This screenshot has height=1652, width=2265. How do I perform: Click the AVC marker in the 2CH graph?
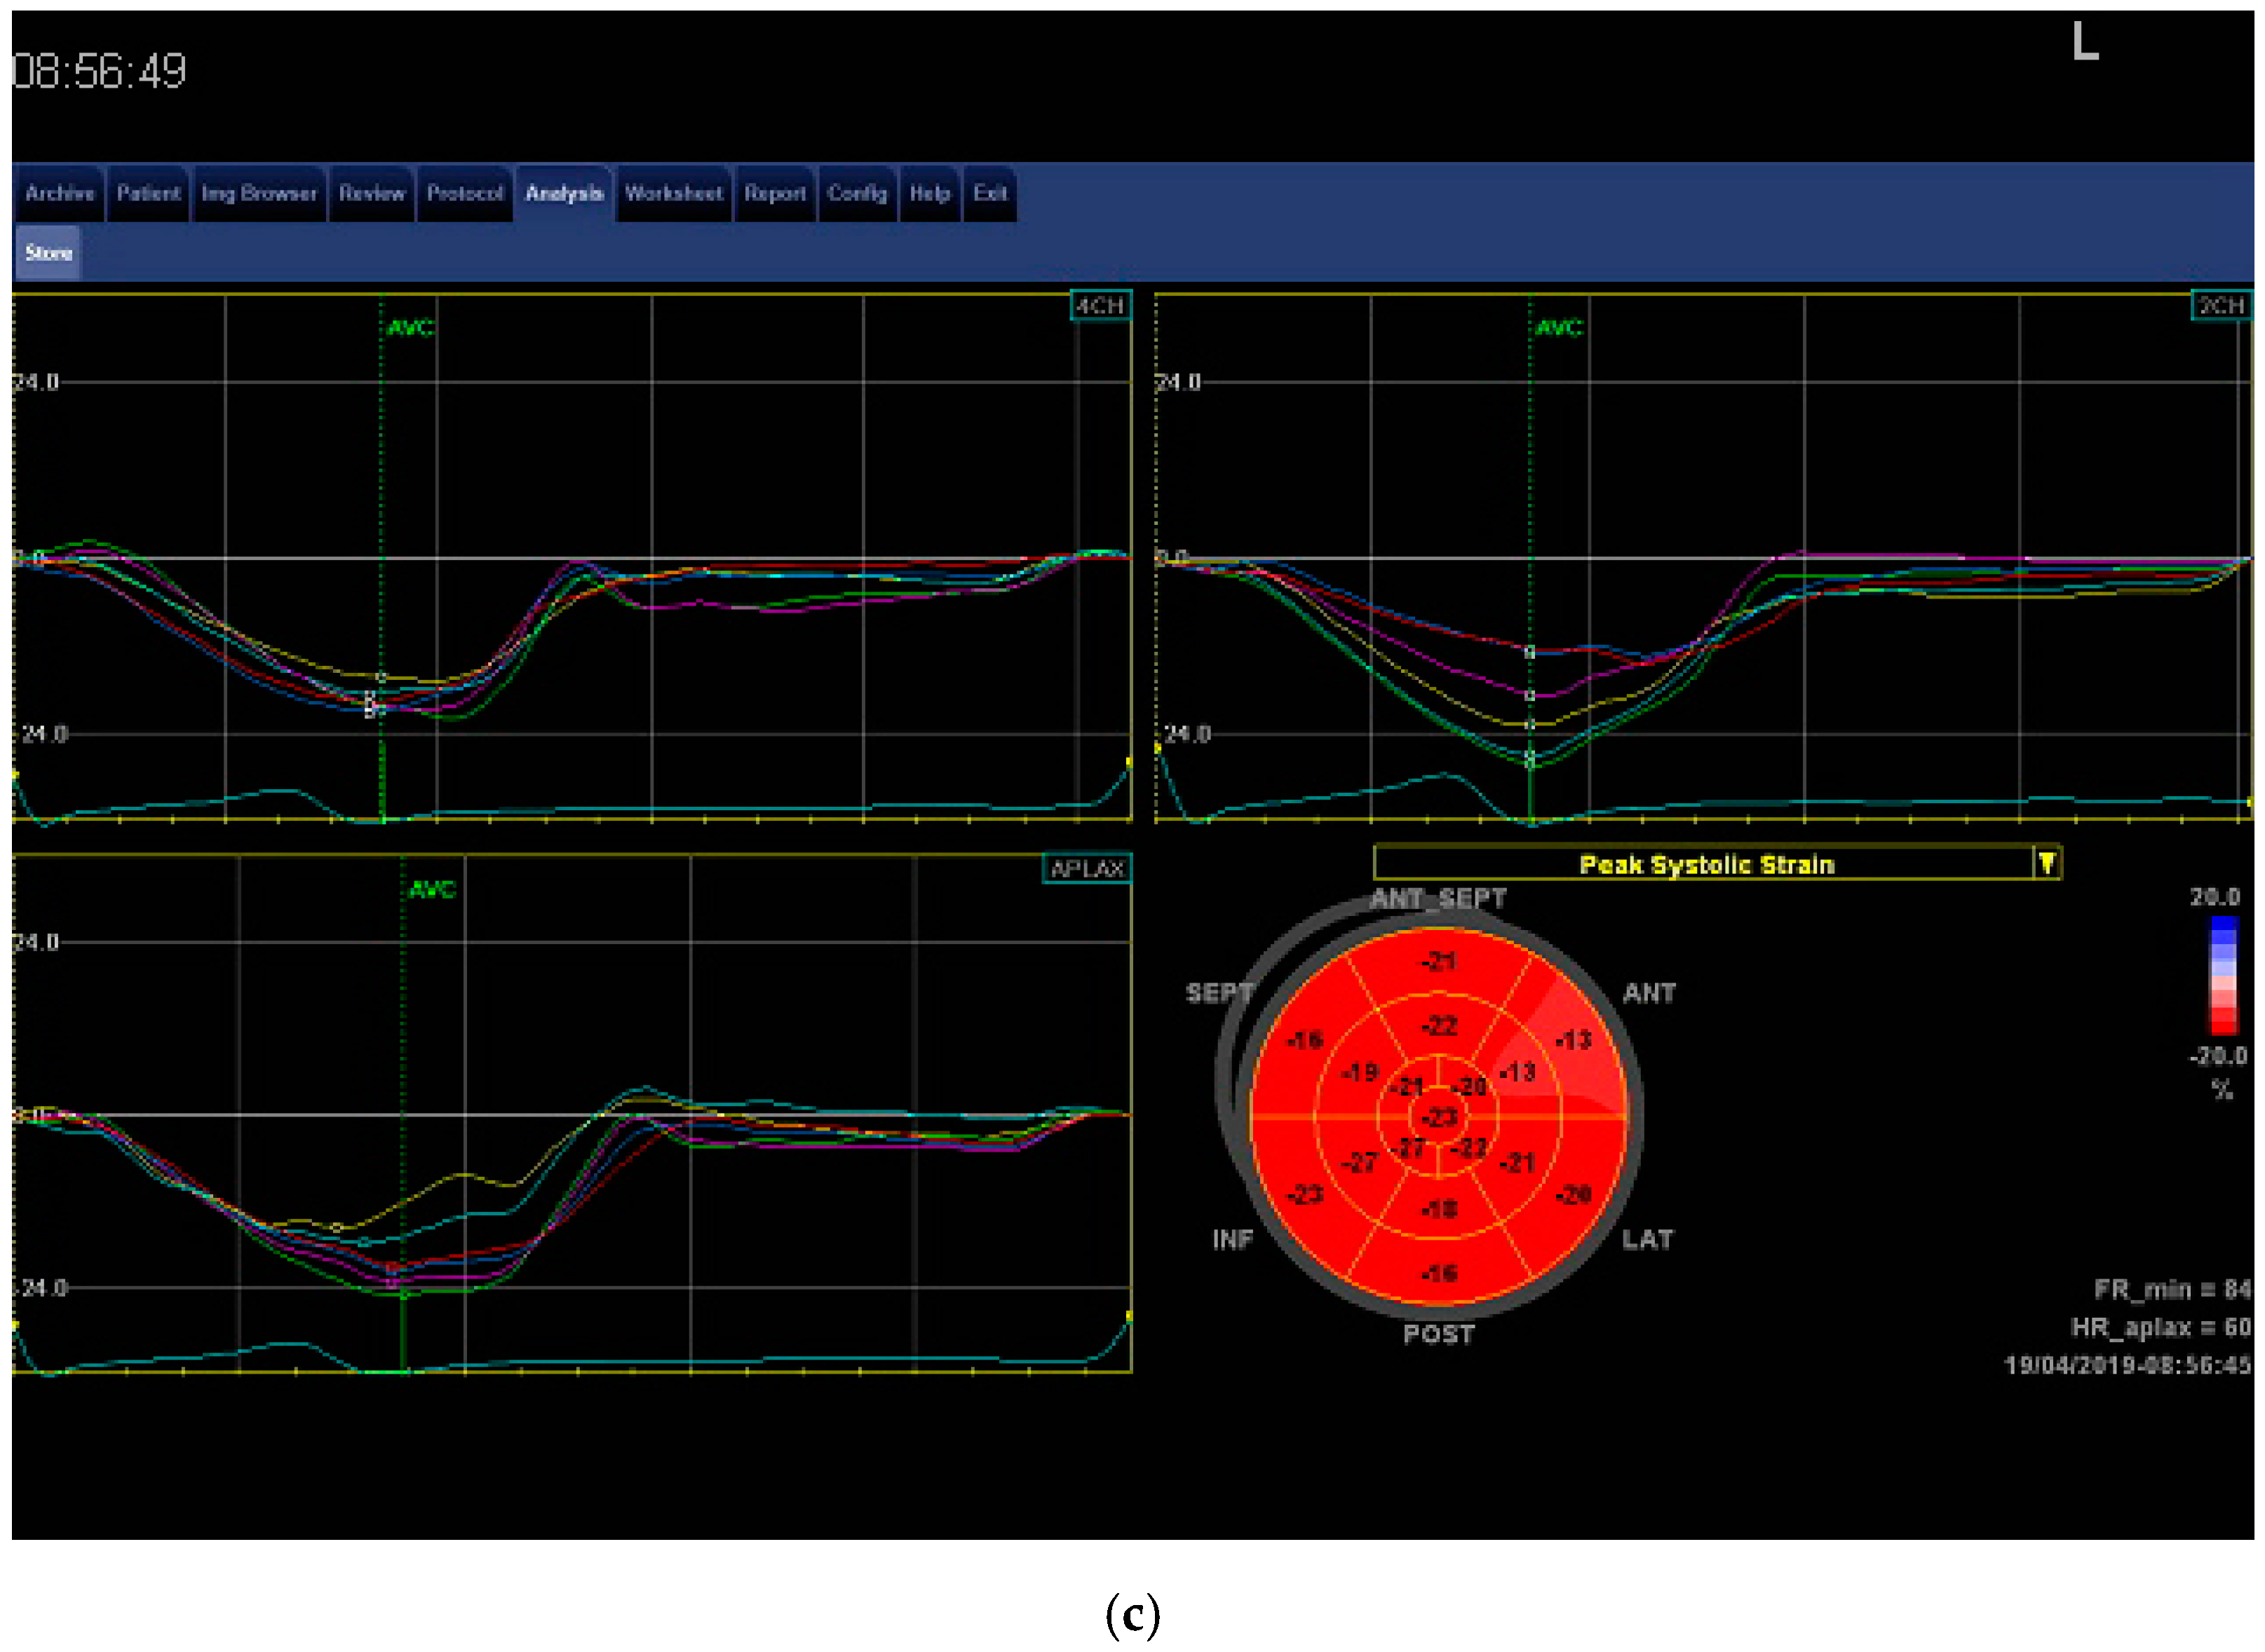pos(1559,328)
